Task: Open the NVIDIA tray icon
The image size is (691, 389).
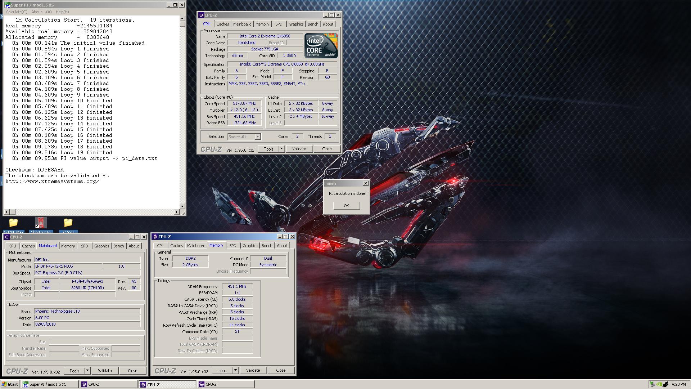Action: pos(659,384)
